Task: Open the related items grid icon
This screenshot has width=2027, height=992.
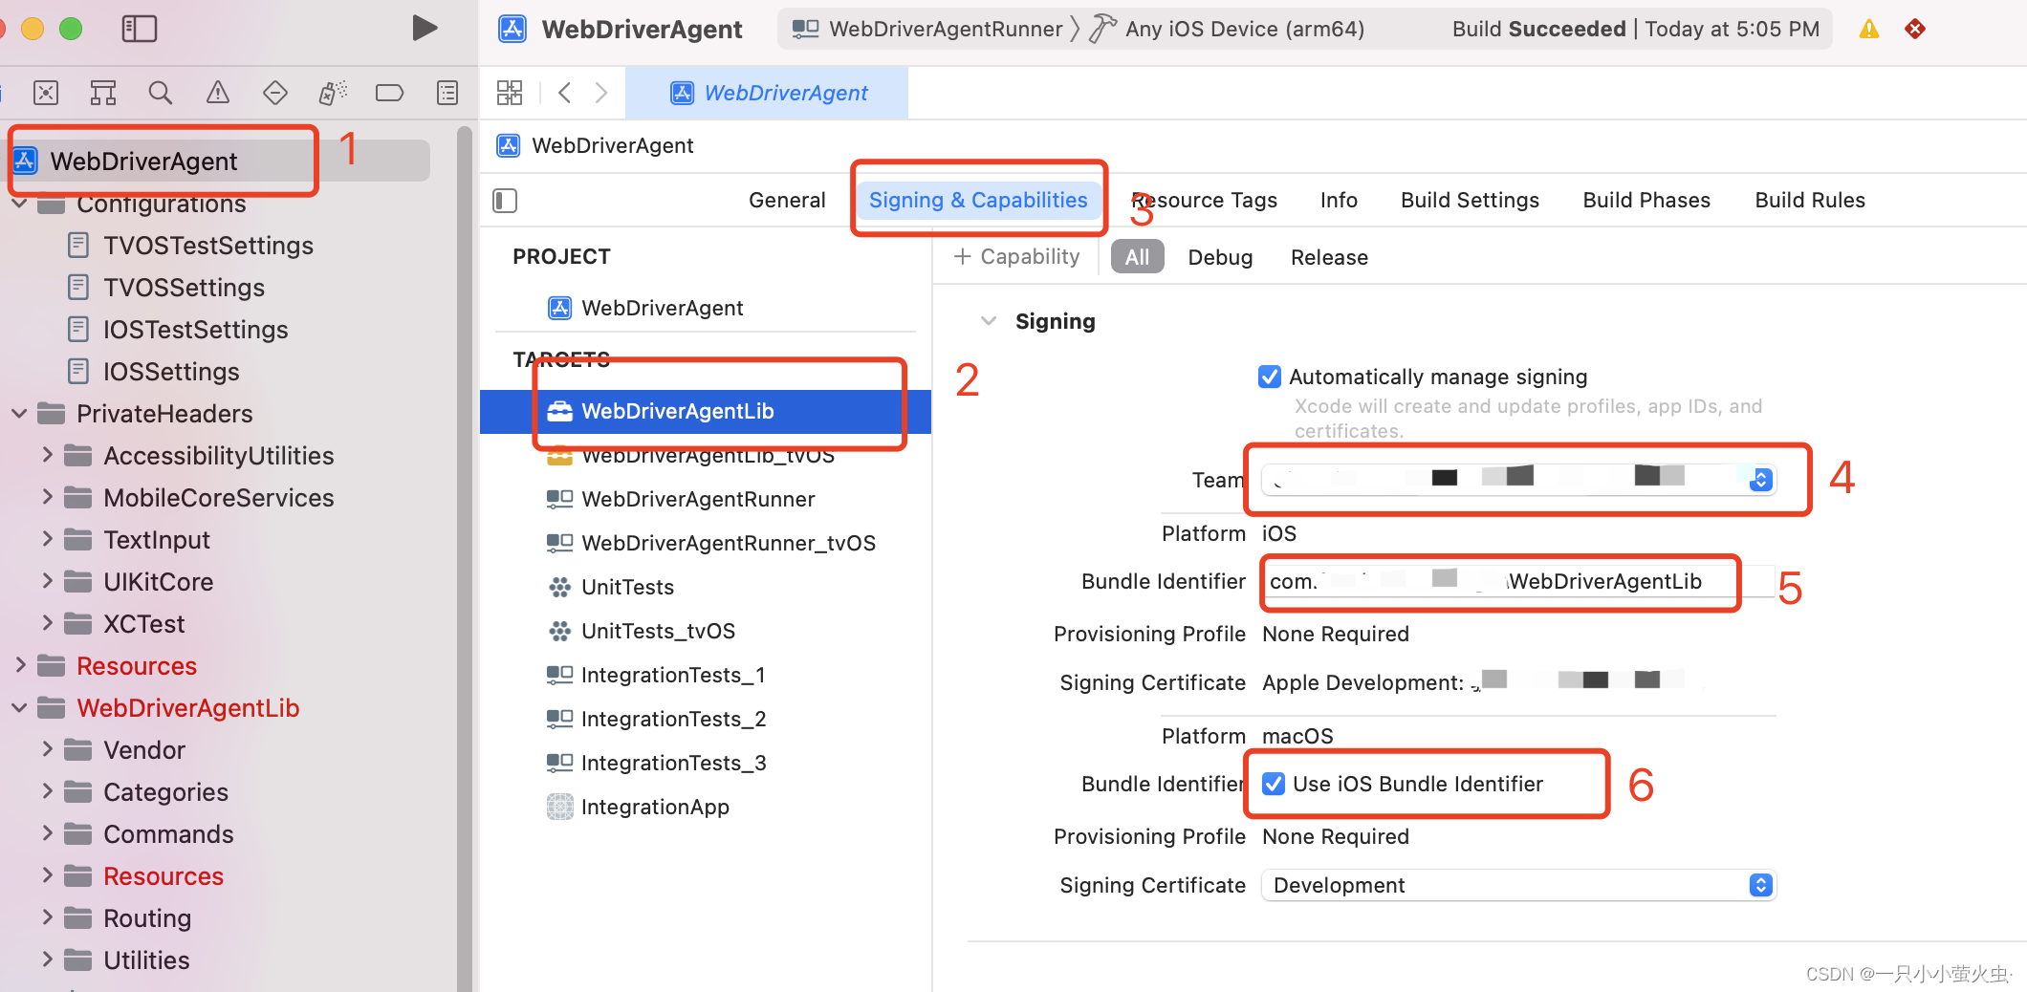Action: [510, 93]
